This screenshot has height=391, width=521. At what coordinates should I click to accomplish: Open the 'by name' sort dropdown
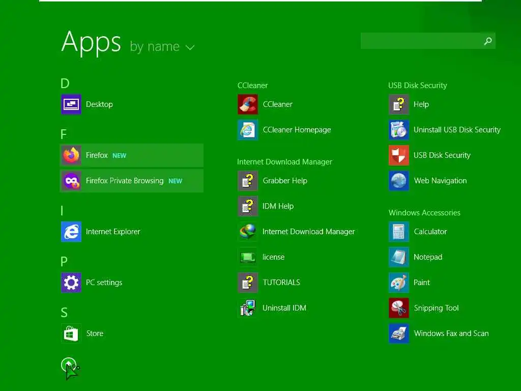coord(162,46)
